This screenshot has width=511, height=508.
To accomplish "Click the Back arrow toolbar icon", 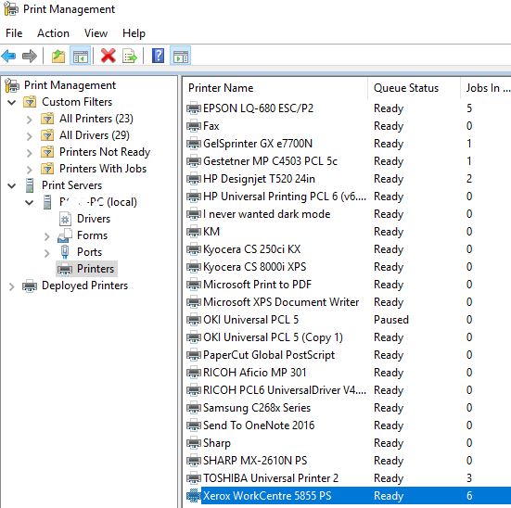I will 8,56.
